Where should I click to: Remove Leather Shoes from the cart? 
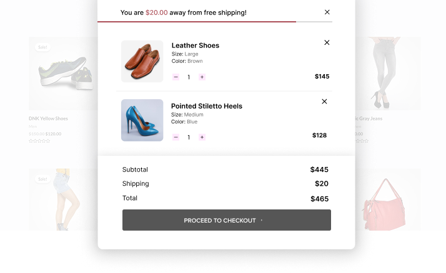point(327,42)
